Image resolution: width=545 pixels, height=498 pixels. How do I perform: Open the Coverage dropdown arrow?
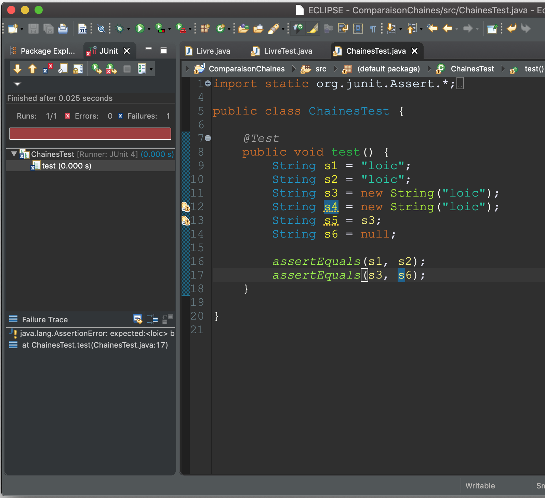169,29
